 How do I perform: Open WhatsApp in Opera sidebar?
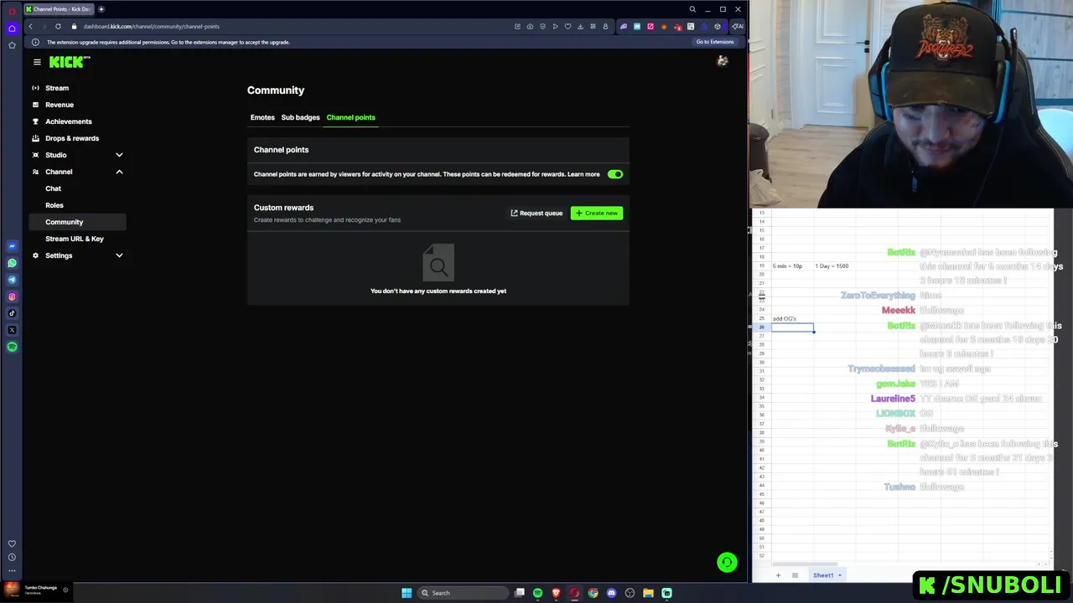(12, 263)
